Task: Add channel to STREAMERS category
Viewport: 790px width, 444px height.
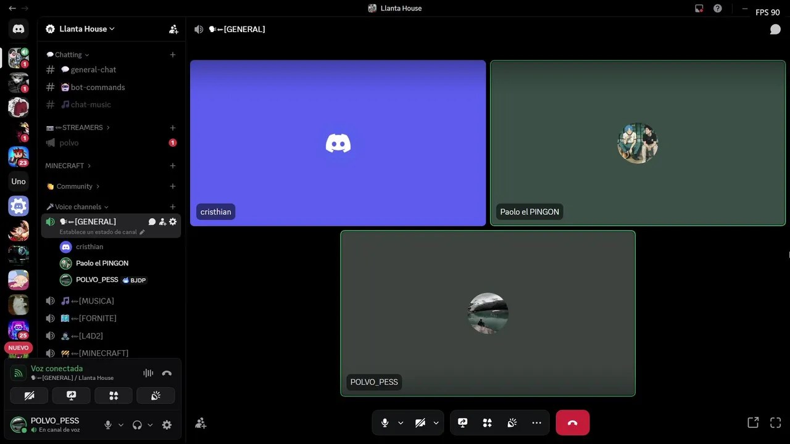Action: pos(173,128)
